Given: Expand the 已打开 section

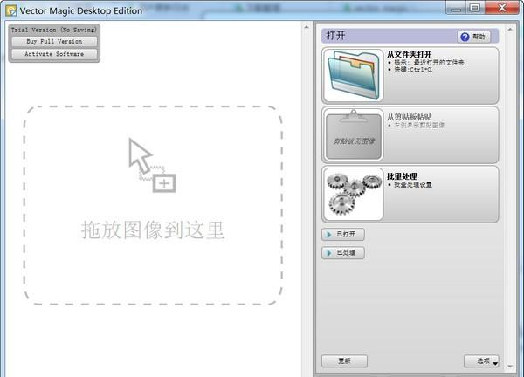Looking at the screenshot, I should point(343,235).
